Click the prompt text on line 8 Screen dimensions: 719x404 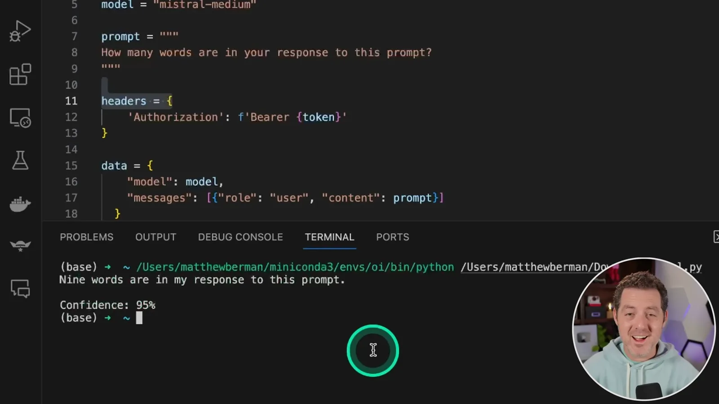[x=266, y=53]
